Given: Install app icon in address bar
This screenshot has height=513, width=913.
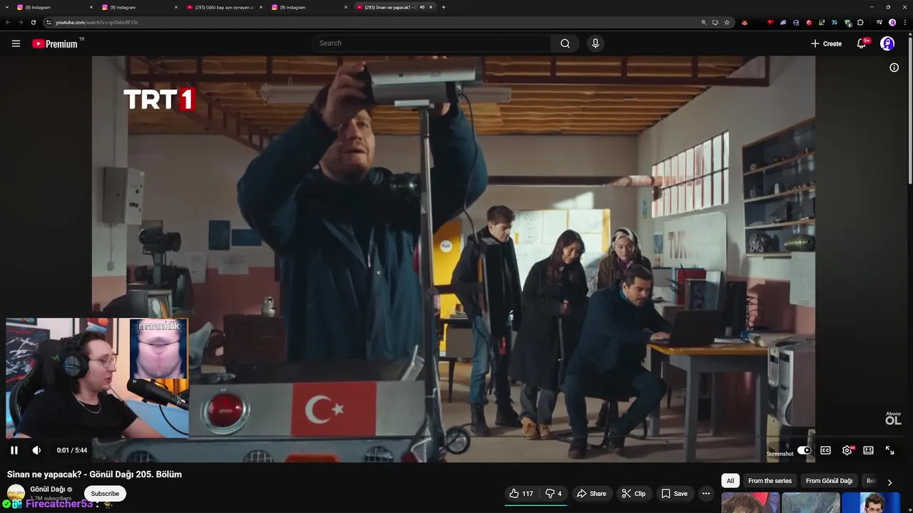Looking at the screenshot, I should click(715, 22).
